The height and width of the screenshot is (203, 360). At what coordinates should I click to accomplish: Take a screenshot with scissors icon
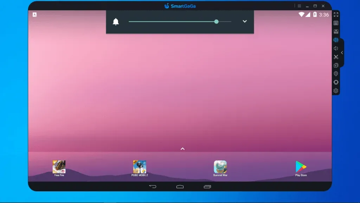[x=336, y=57]
